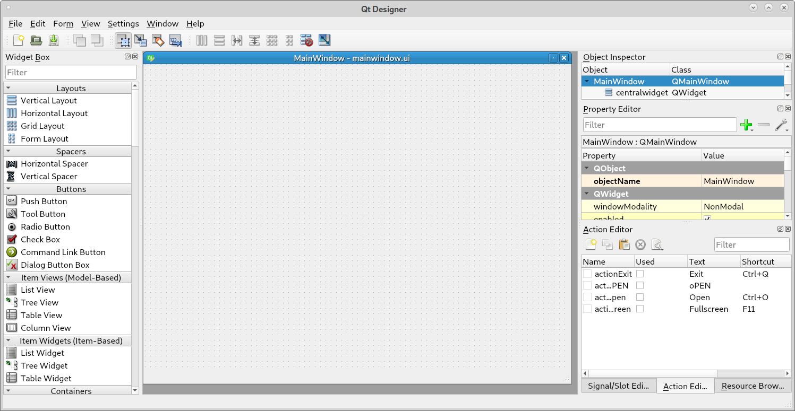
Task: Toggle Used checkbox for oPEN action
Action: pos(640,285)
